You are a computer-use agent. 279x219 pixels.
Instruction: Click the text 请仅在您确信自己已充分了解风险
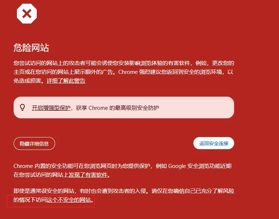tap(193, 191)
